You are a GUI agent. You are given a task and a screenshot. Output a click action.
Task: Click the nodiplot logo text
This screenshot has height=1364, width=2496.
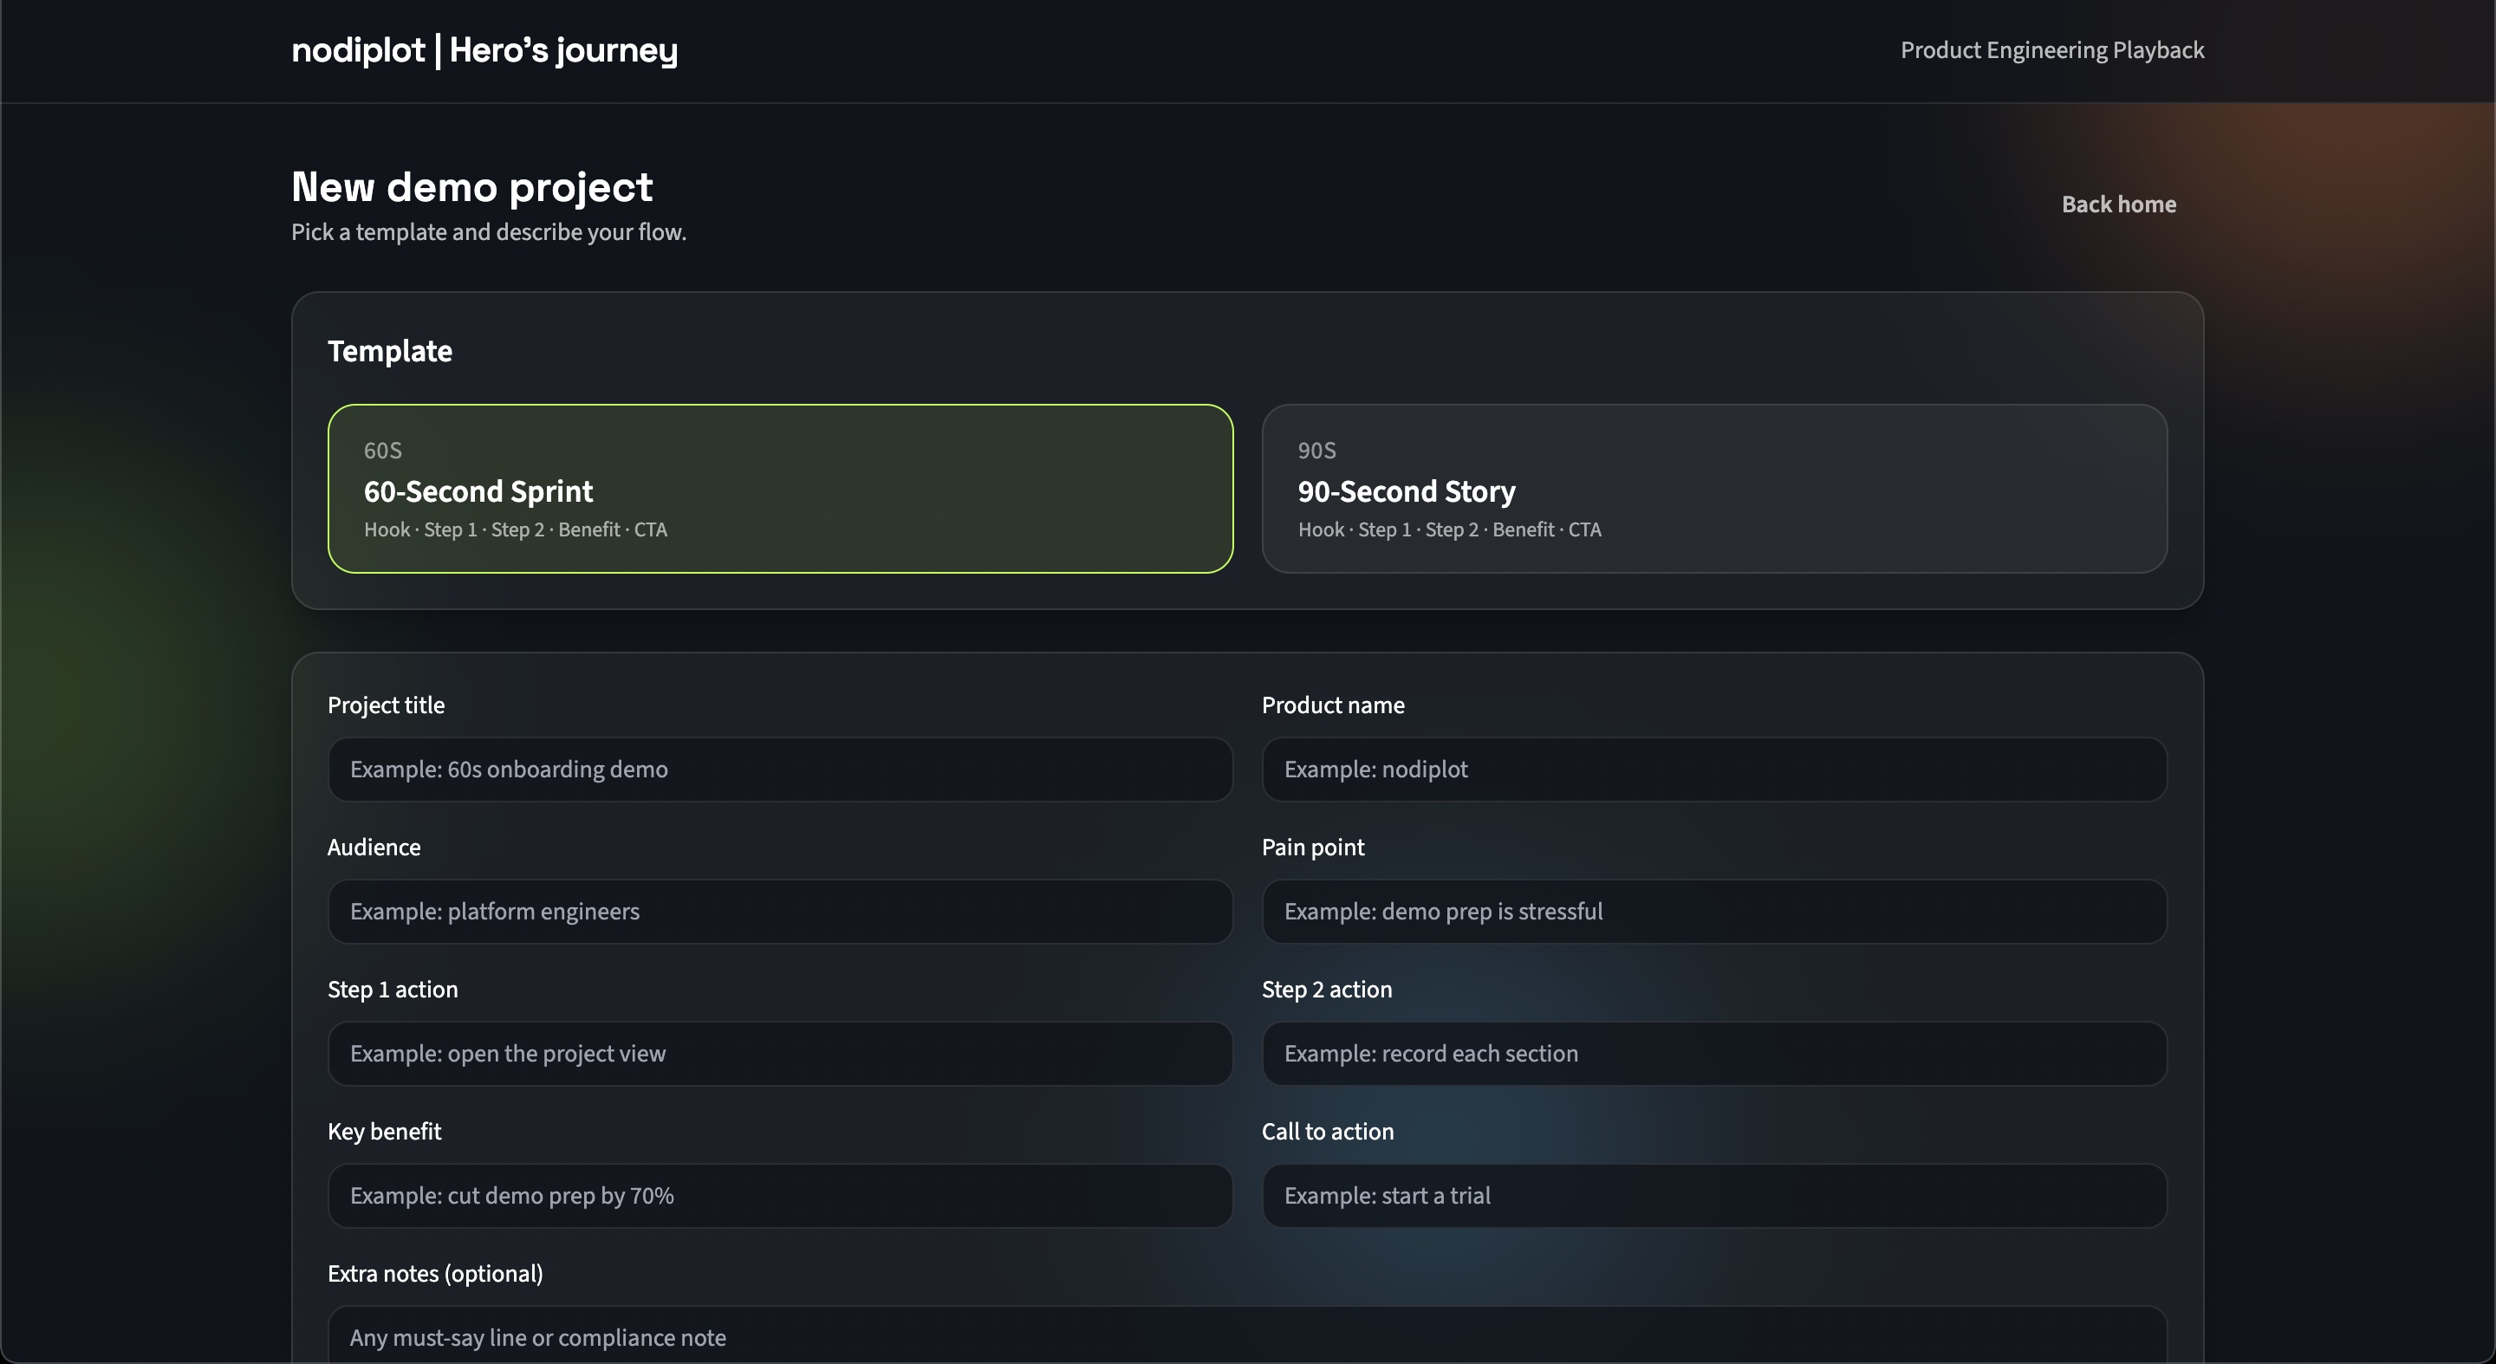[x=356, y=49]
